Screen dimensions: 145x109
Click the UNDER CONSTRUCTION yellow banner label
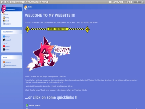tap(58, 29)
